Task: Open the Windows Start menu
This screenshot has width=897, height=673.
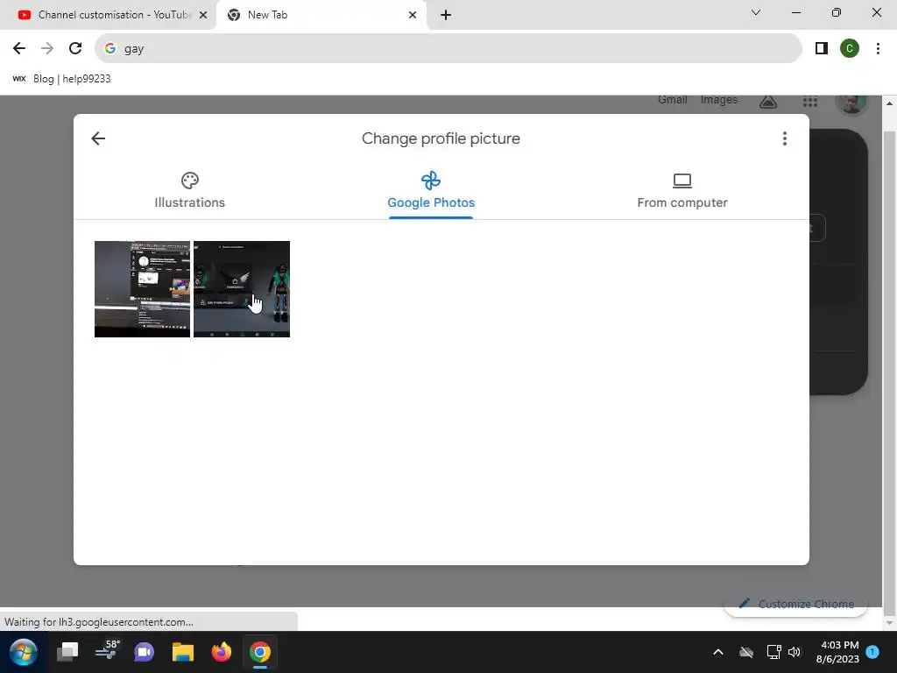Action: [x=24, y=652]
